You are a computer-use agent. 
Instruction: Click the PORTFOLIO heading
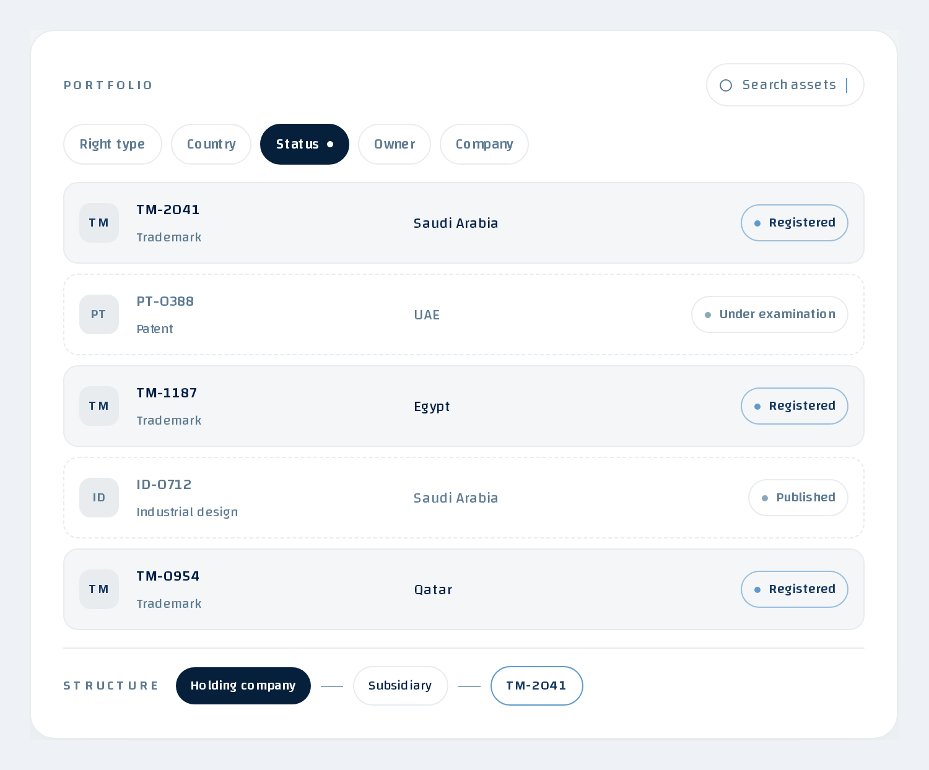[x=108, y=85]
